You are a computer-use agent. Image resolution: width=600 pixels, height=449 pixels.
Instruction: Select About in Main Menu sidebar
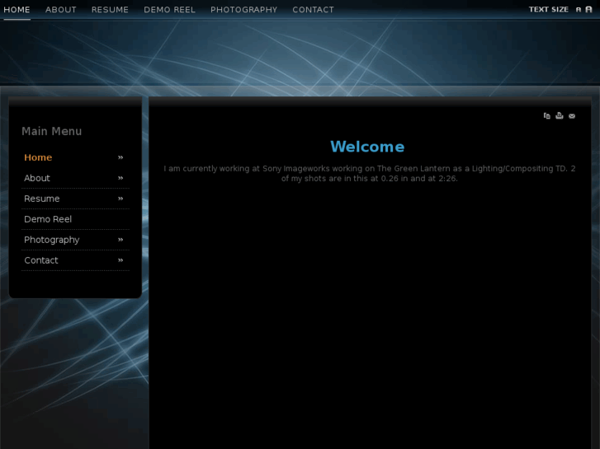pyautogui.click(x=37, y=178)
